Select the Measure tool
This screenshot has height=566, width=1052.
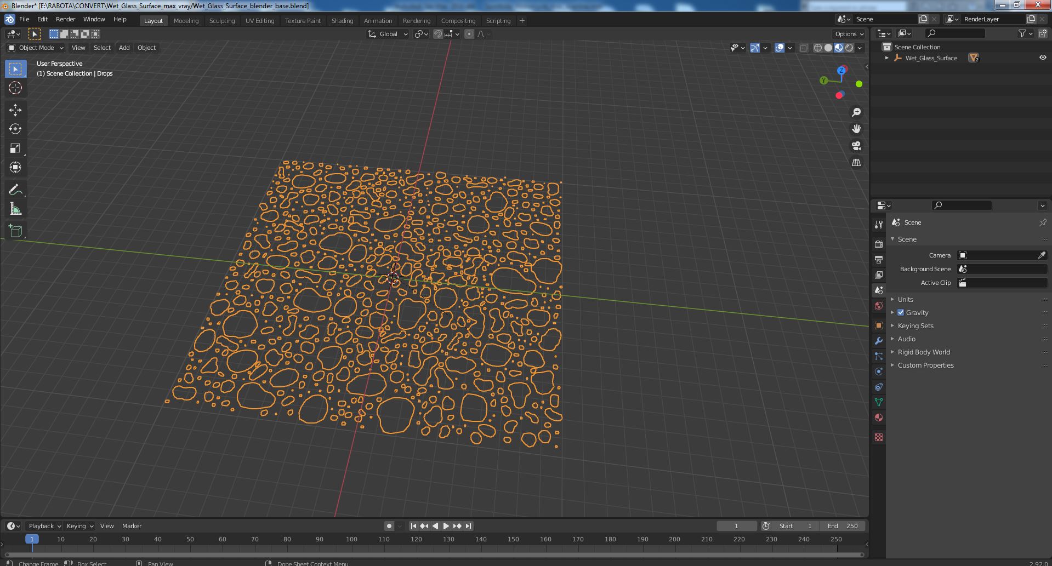pyautogui.click(x=15, y=209)
